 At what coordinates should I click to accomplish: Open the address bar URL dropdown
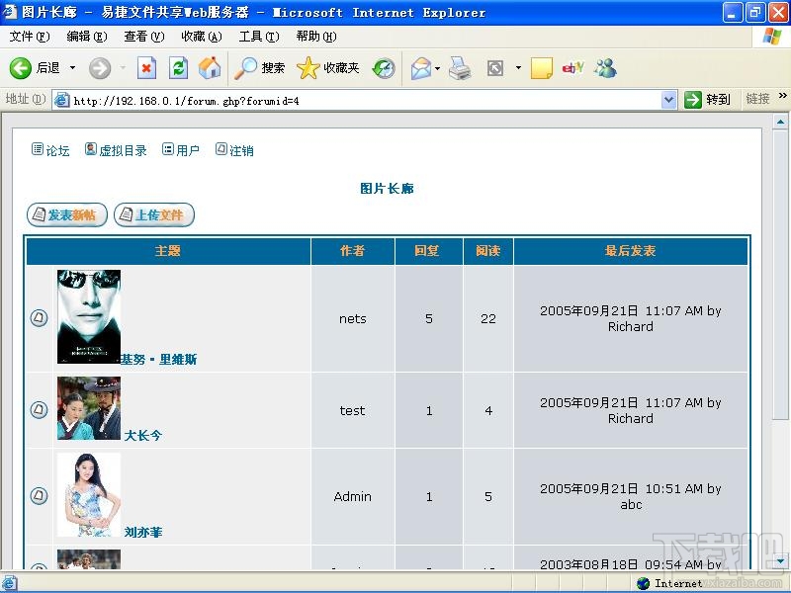coord(668,100)
